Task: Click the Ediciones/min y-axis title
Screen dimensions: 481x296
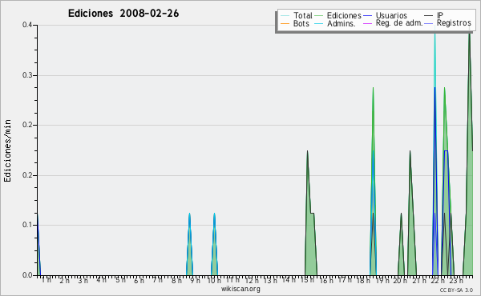Action: click(x=7, y=150)
